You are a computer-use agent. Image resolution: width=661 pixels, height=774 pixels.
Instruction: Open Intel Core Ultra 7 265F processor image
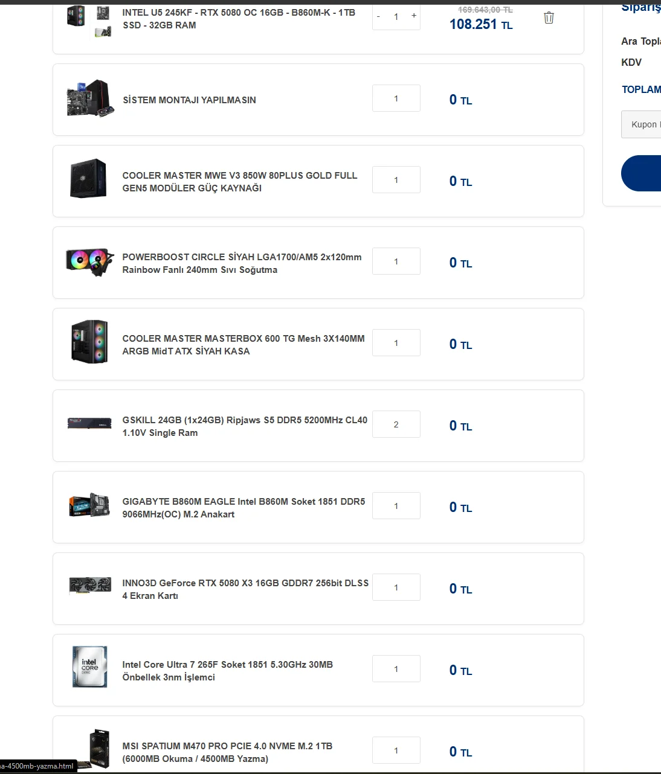point(89,667)
